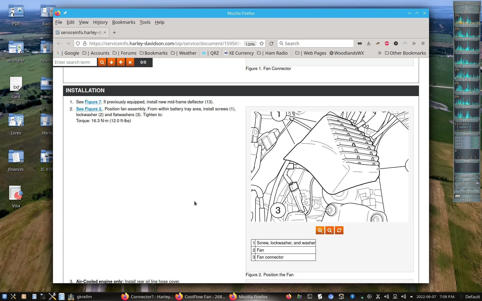Jump to previous search result arrow
This screenshot has width=482, height=301.
point(121,62)
